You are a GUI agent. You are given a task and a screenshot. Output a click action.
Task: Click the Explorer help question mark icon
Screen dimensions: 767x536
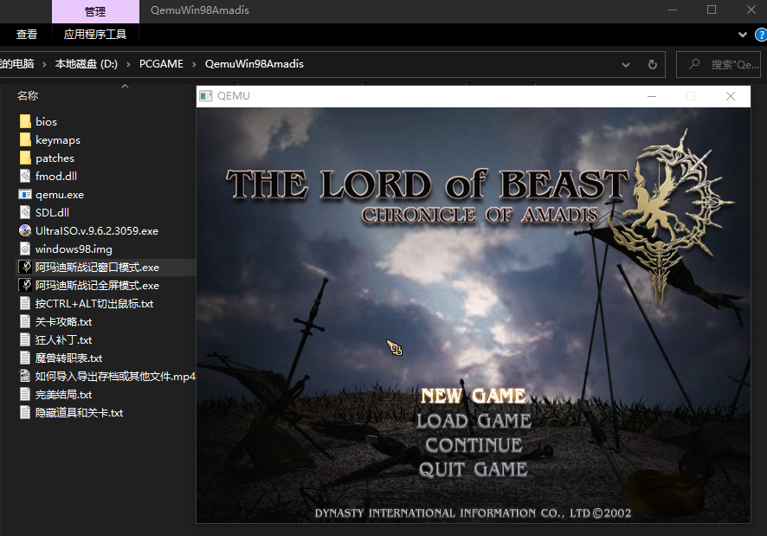pyautogui.click(x=761, y=35)
